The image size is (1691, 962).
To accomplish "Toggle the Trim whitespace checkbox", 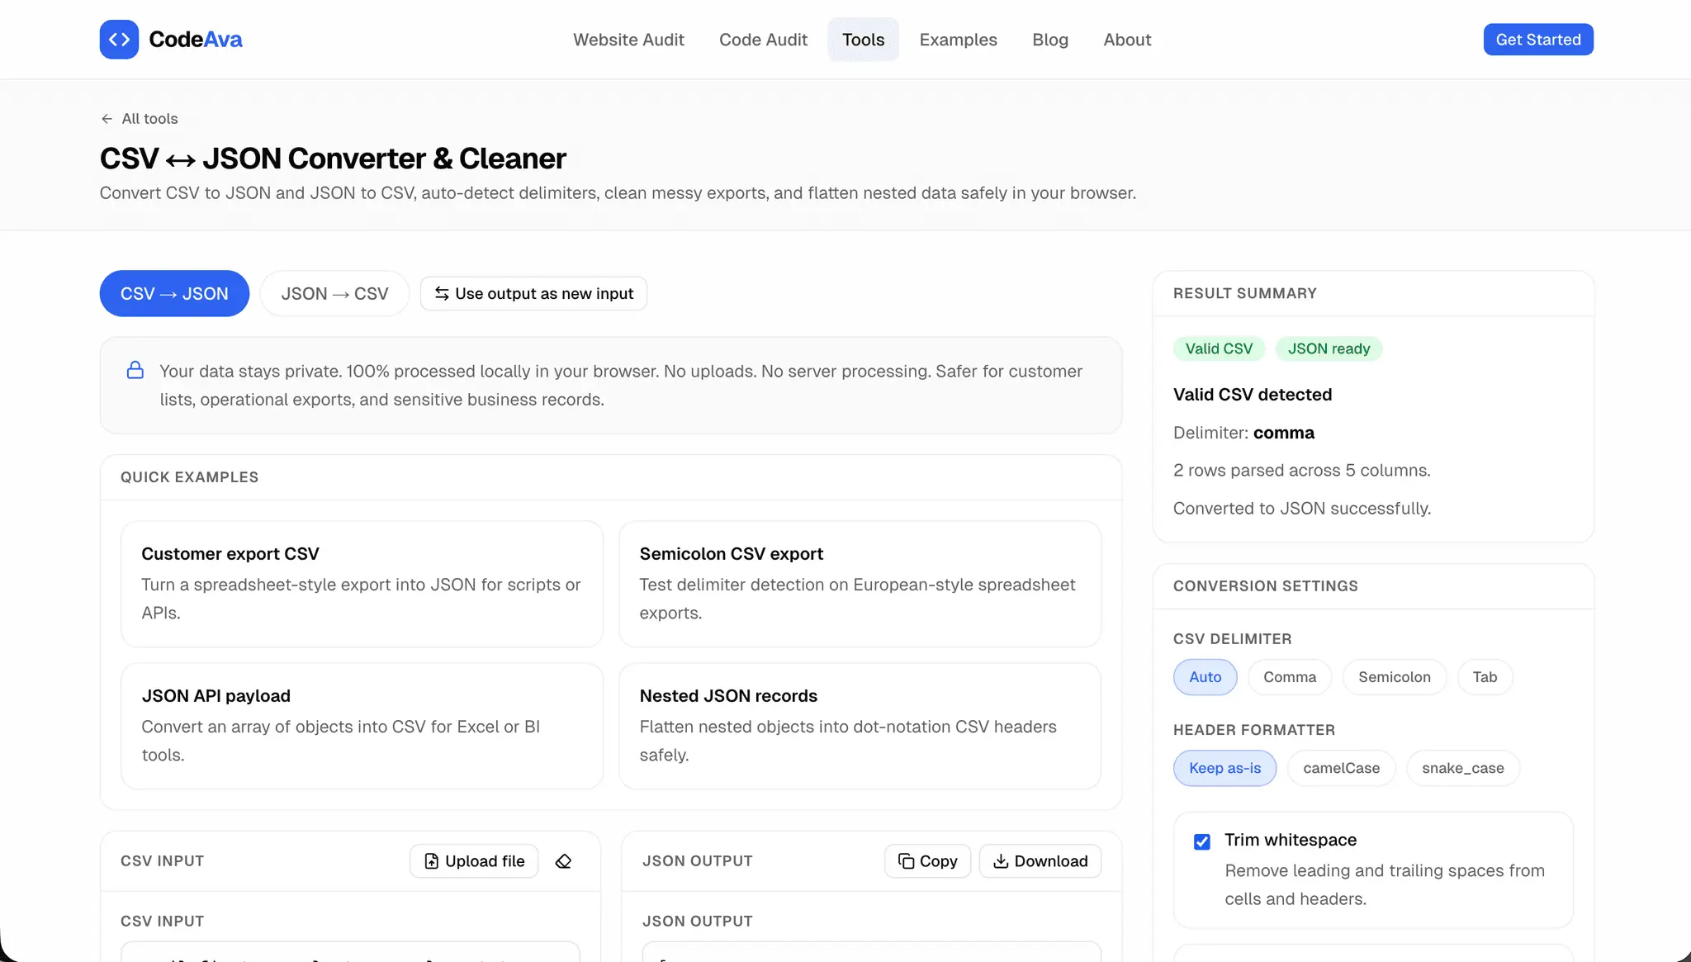I will coord(1202,841).
